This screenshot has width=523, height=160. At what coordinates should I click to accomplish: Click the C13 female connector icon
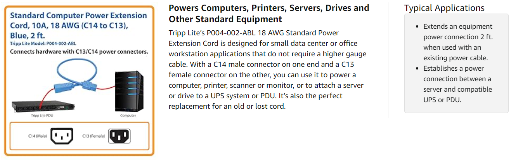coord(119,136)
